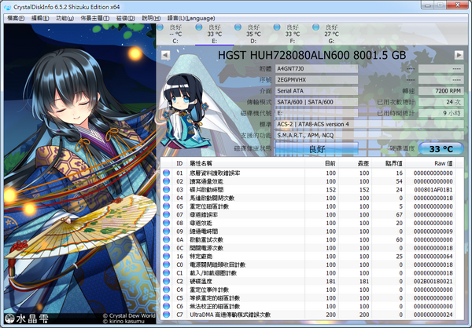Image resolution: width=472 pixels, height=328 pixels.
Task: Click status icon of attribute C4 row
Action: pyautogui.click(x=166, y=290)
